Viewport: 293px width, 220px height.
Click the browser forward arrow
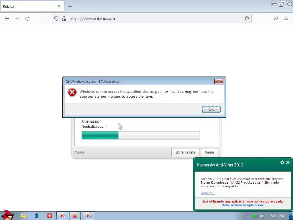[17, 19]
